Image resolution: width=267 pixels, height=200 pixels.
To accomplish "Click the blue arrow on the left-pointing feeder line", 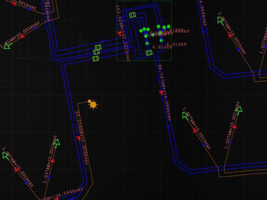I will [102, 42].
